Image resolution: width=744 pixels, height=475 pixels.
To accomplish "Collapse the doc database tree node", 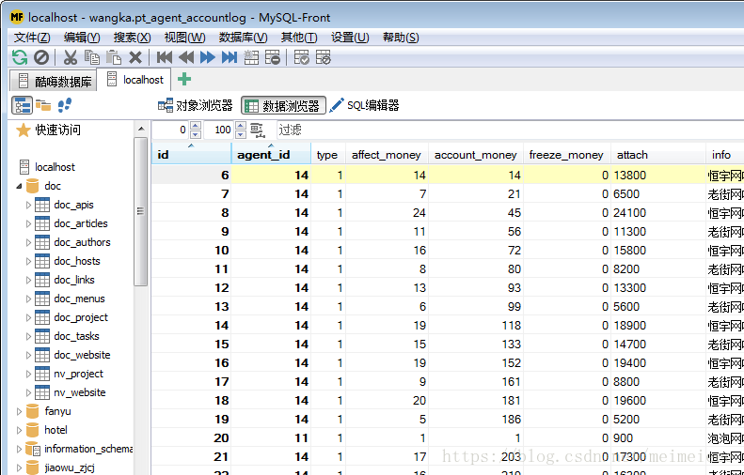I will [20, 186].
